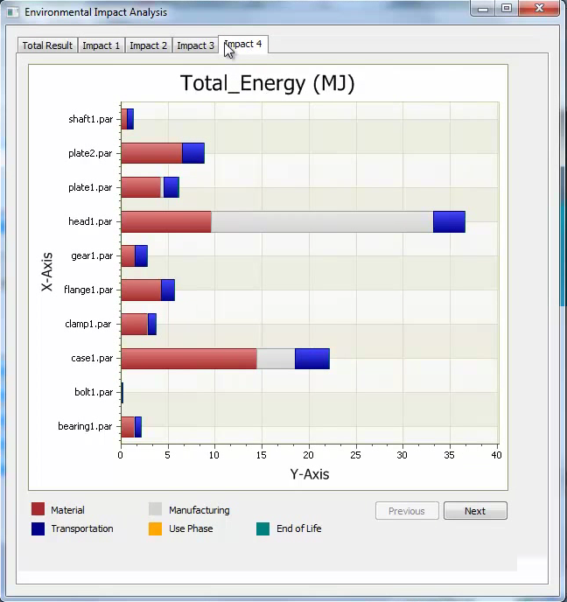567x602 pixels.
Task: Close the Environmental Impact Analysis window
Action: (537, 9)
